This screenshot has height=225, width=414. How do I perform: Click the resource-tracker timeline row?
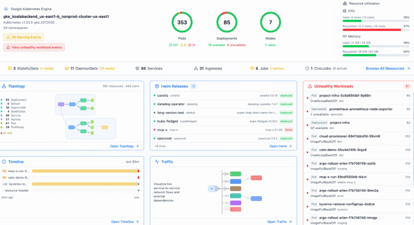(70, 190)
